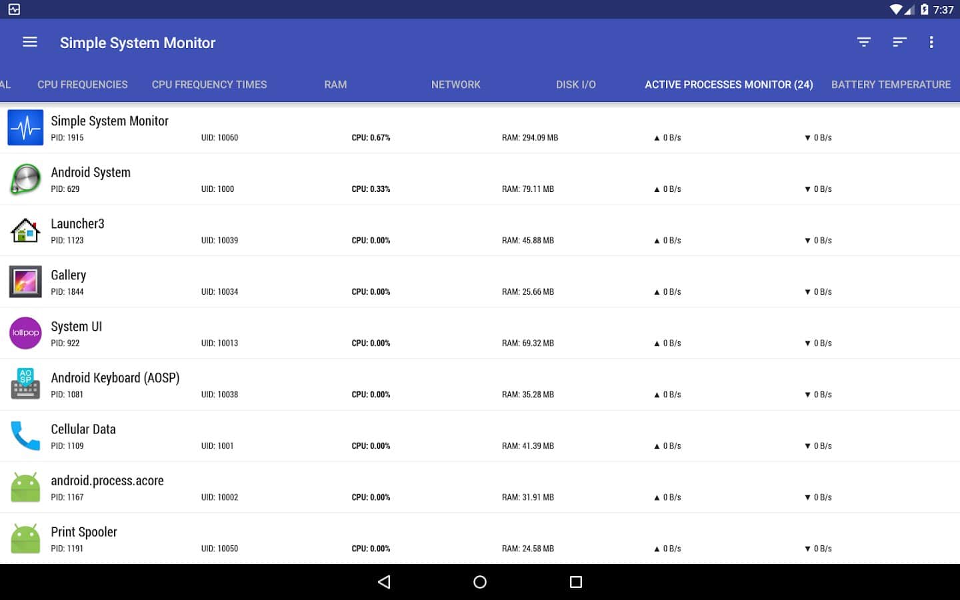Screen dimensions: 960x600
Task: Open the Battery Temperature tab
Action: point(891,85)
